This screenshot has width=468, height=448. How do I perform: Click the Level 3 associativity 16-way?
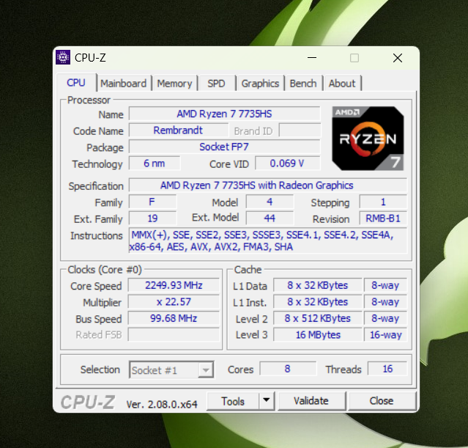[386, 334]
